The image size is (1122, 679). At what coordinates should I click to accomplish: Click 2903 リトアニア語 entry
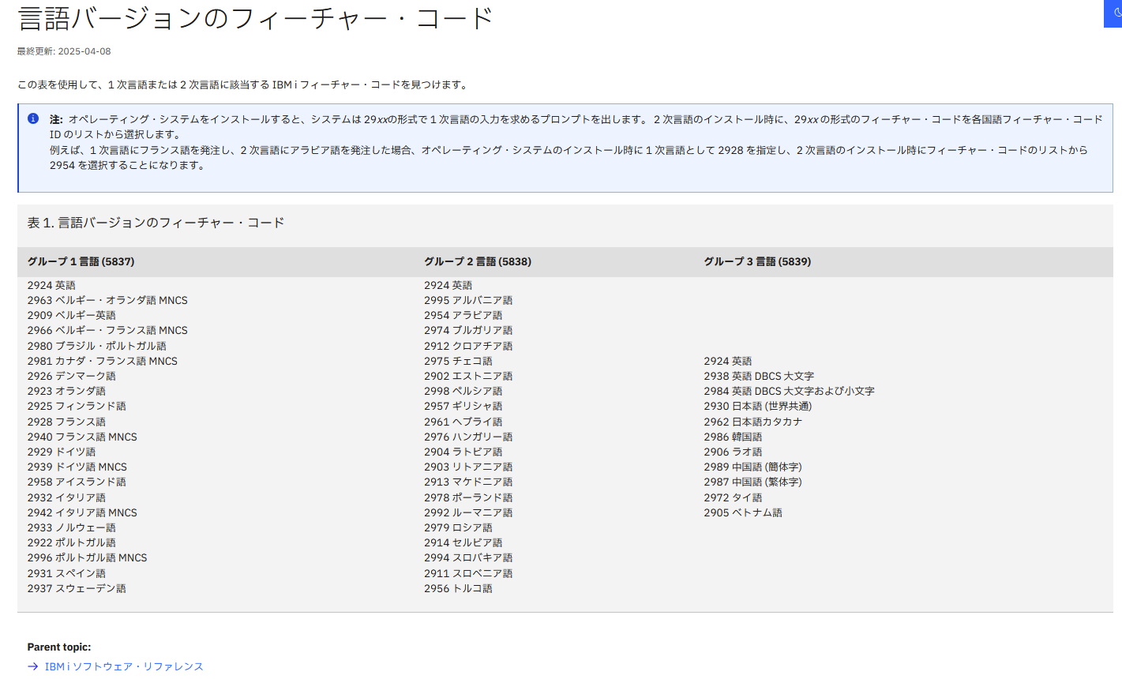(468, 467)
